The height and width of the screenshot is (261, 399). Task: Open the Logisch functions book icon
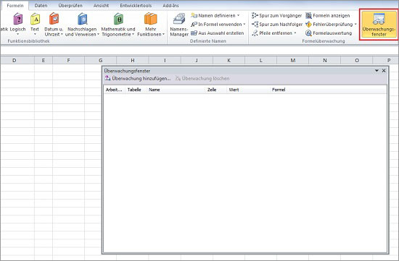(x=18, y=20)
